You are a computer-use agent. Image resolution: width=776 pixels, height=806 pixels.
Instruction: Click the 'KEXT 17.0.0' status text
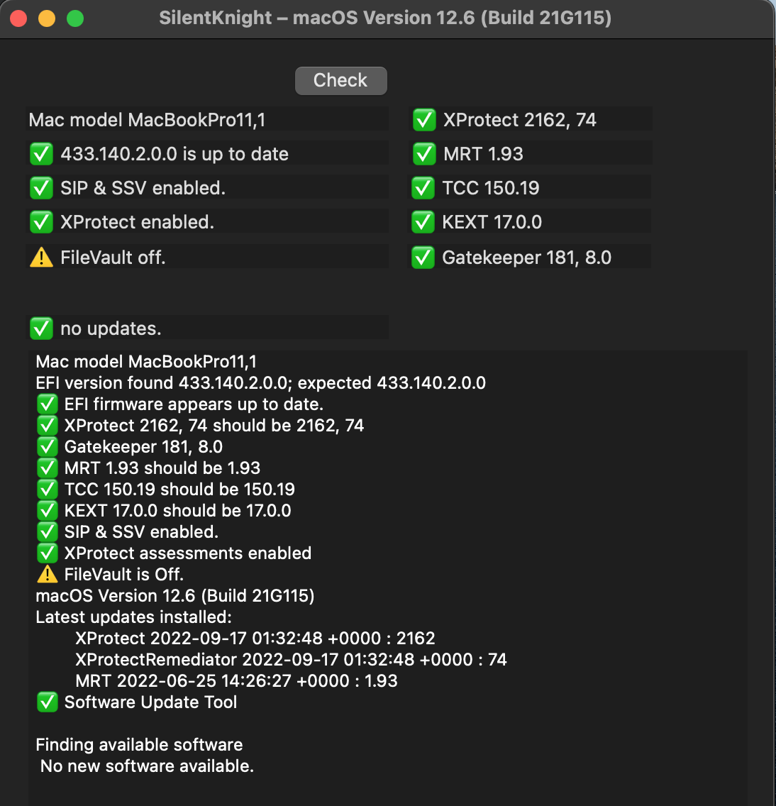pyautogui.click(x=492, y=222)
